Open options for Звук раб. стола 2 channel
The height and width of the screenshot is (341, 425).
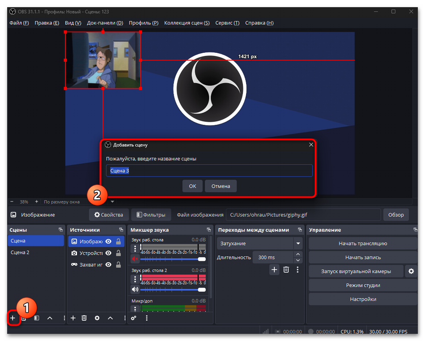(135, 279)
